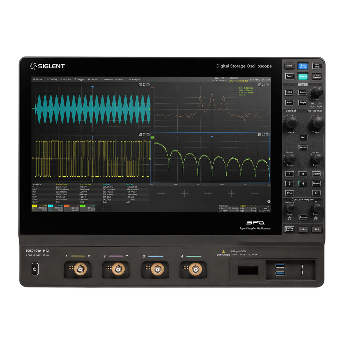Screen dimensions: 344x344
Task: Click the blue trigger marker above cyan waveform
Action: pos(93,87)
